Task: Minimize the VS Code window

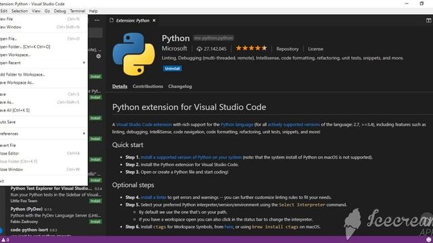Action: tap(407, 3)
